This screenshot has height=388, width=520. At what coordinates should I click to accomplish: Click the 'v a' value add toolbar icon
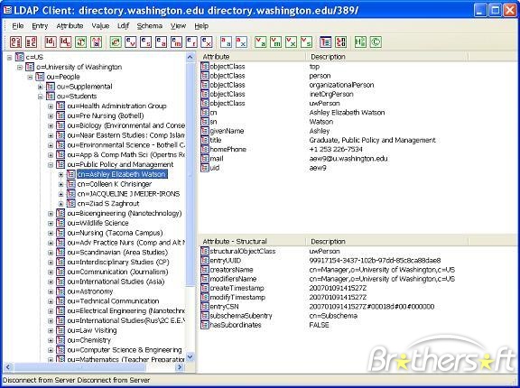coord(260,42)
